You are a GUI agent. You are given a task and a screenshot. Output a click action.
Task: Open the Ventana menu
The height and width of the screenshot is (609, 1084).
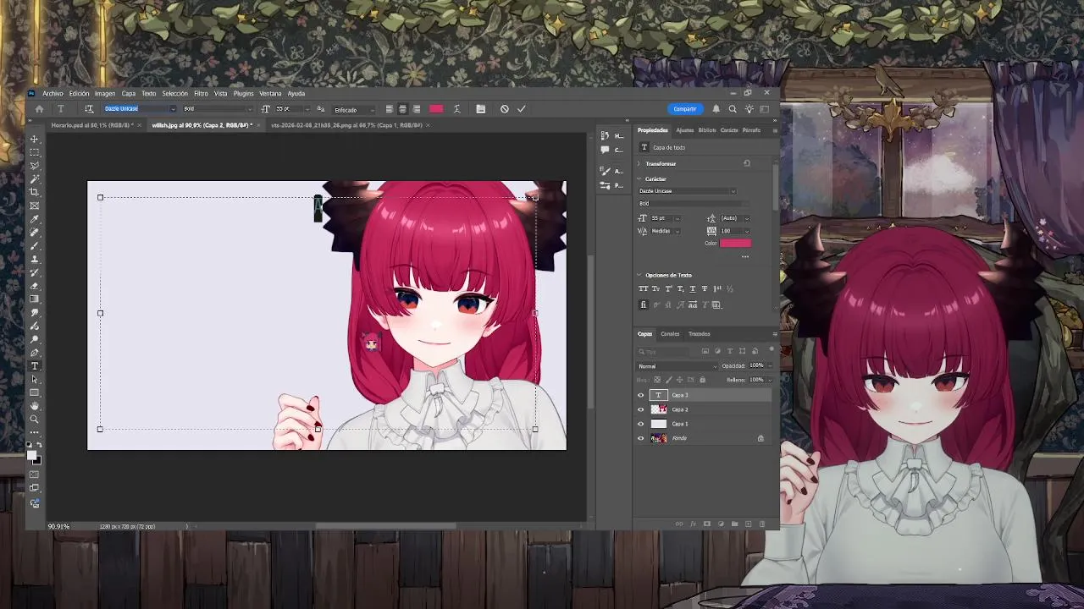tap(270, 94)
